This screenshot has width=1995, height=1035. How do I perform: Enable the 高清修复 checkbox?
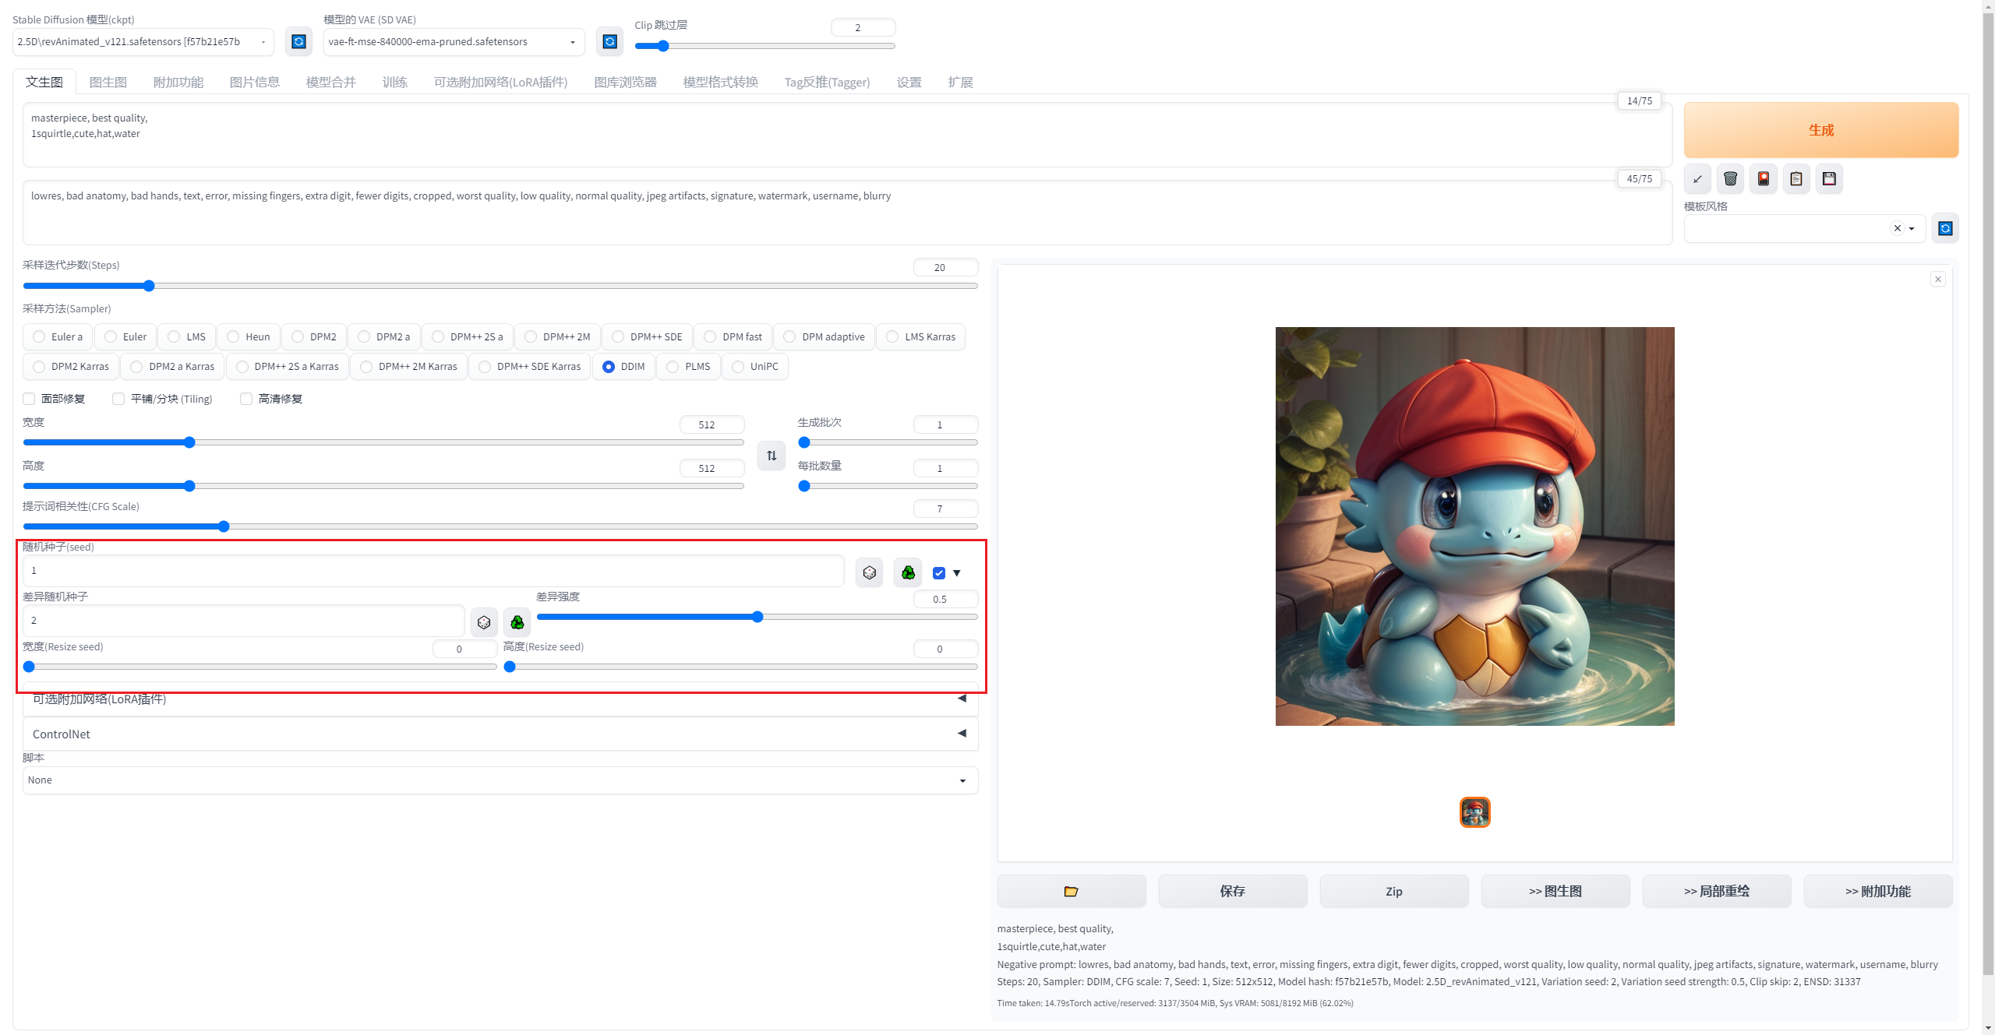pos(246,399)
